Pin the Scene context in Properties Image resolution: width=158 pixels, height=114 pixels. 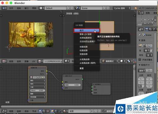click(x=140, y=35)
